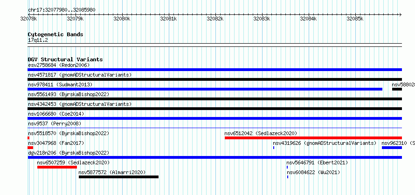This screenshot has height=195, width=415.
Task: Select dgv218n206 (ByrskaBishop2022) label
Action: pos(69,153)
